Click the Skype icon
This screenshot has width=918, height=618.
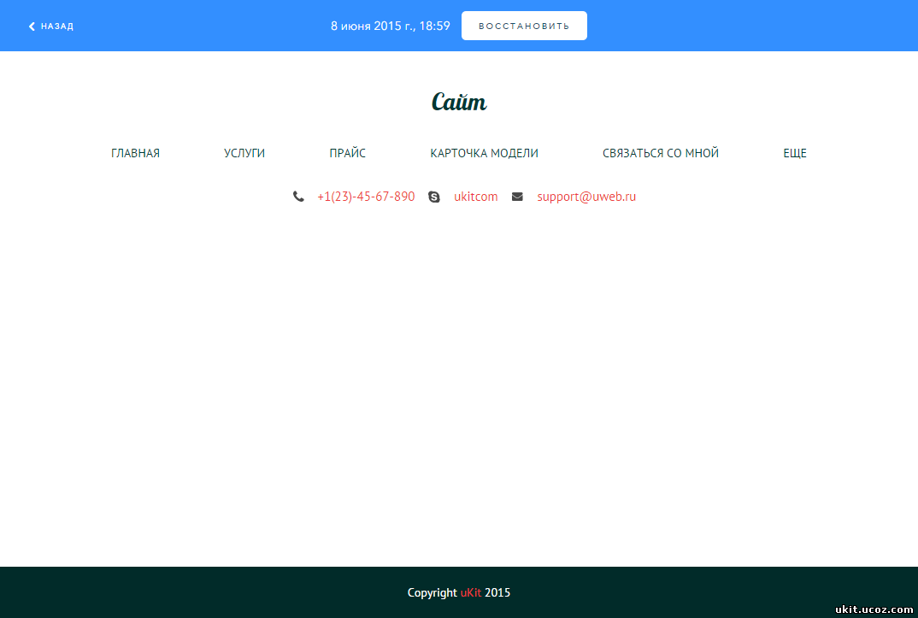434,197
